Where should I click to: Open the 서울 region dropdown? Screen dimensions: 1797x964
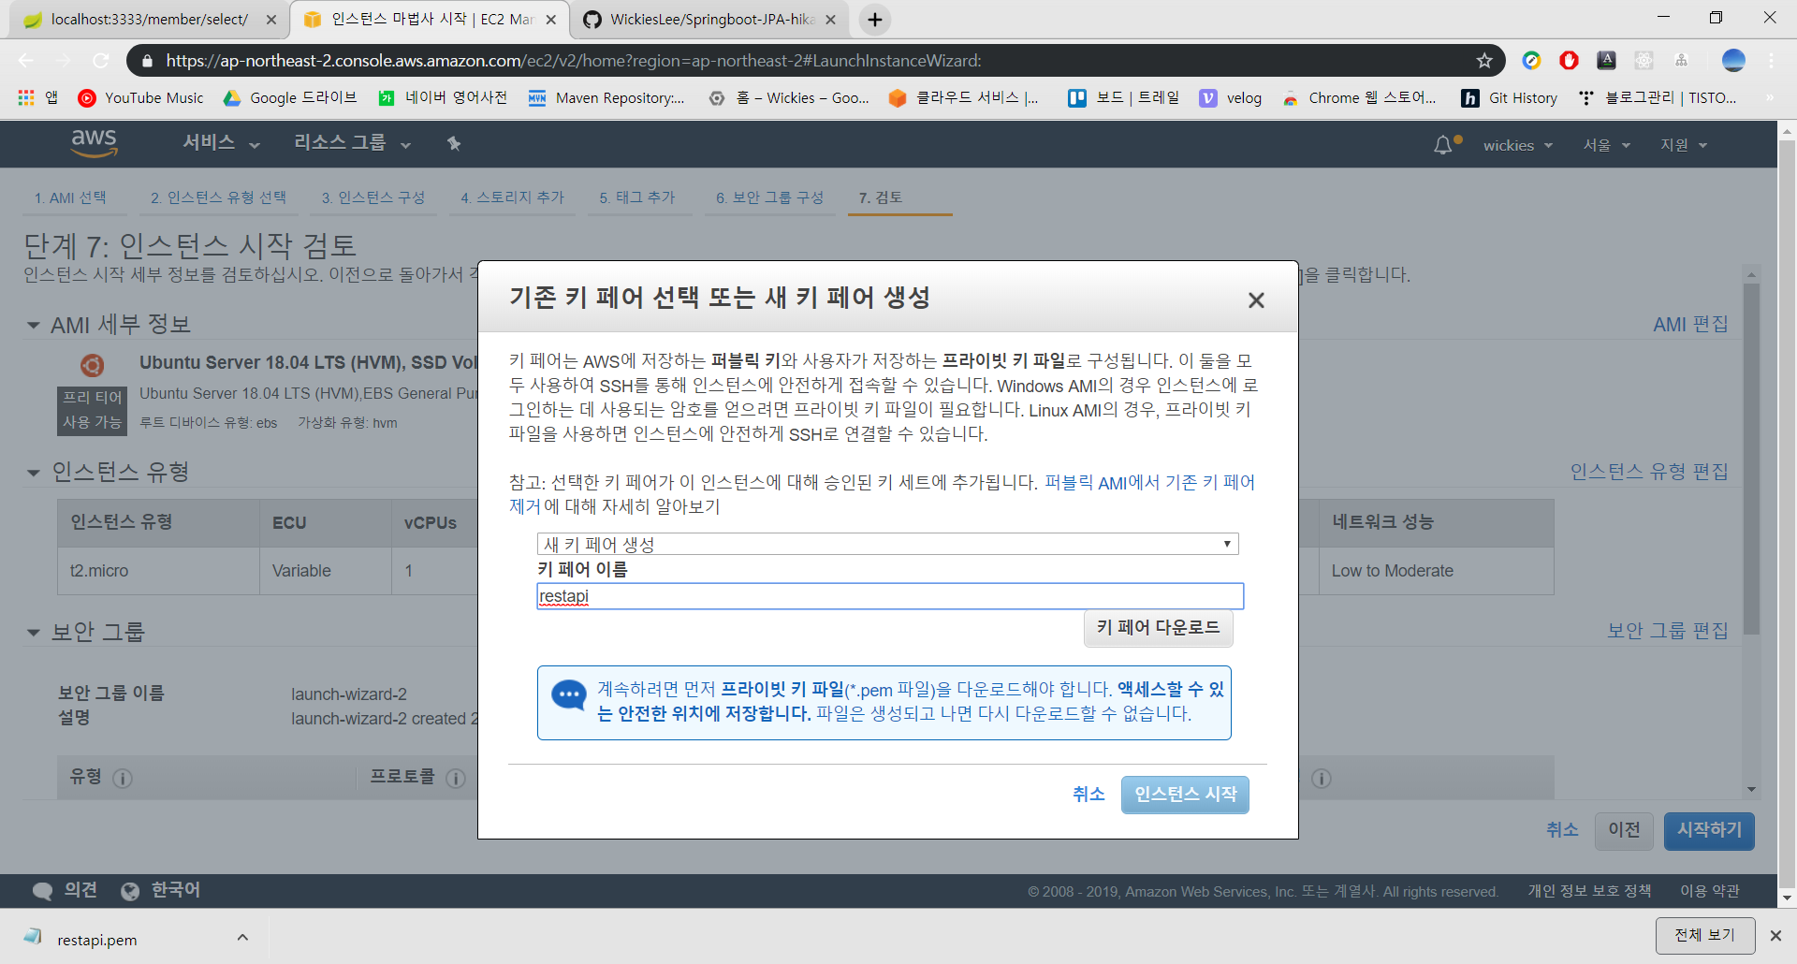click(1606, 145)
